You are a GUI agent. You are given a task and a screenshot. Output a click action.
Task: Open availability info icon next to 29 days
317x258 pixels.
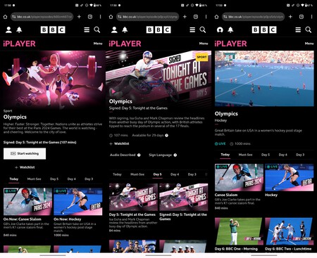point(166,136)
